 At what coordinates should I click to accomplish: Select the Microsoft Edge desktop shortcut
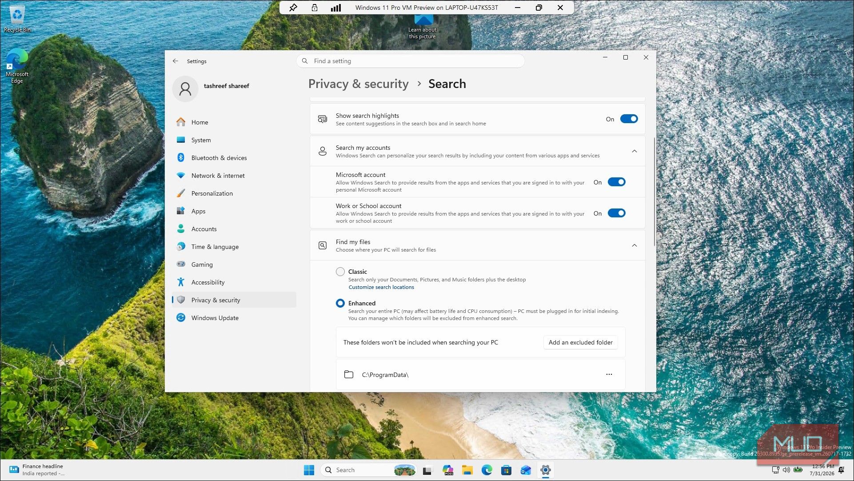click(17, 66)
